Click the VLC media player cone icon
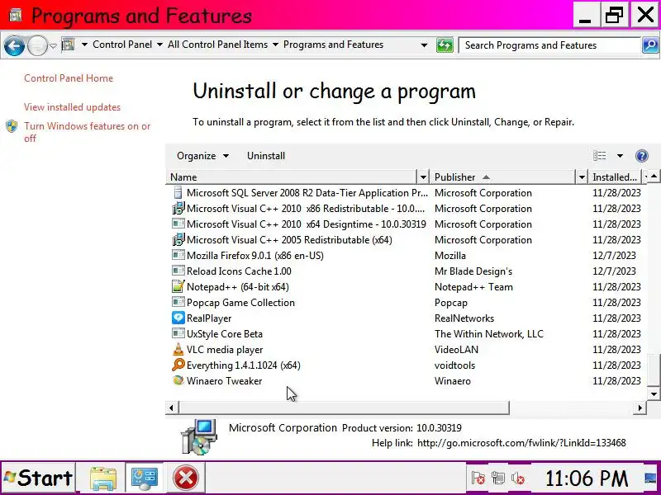661x495 pixels. click(x=178, y=349)
